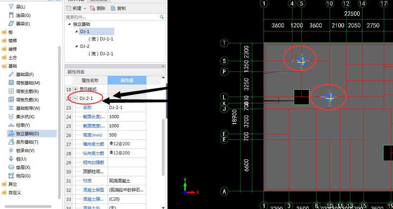Viewport: 393px width, 209px height.
Task: Select 条形基础(T) strip foundation icon
Action: coord(11,142)
